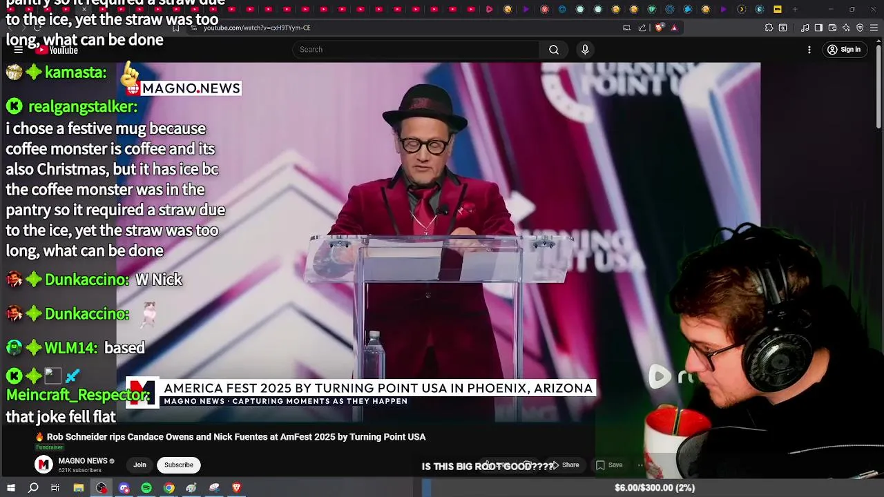
Task: Click Sign in to YouTube
Action: (x=843, y=50)
